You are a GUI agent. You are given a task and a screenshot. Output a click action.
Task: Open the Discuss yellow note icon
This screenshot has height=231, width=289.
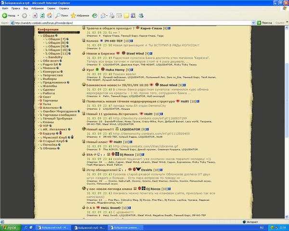[126, 16]
